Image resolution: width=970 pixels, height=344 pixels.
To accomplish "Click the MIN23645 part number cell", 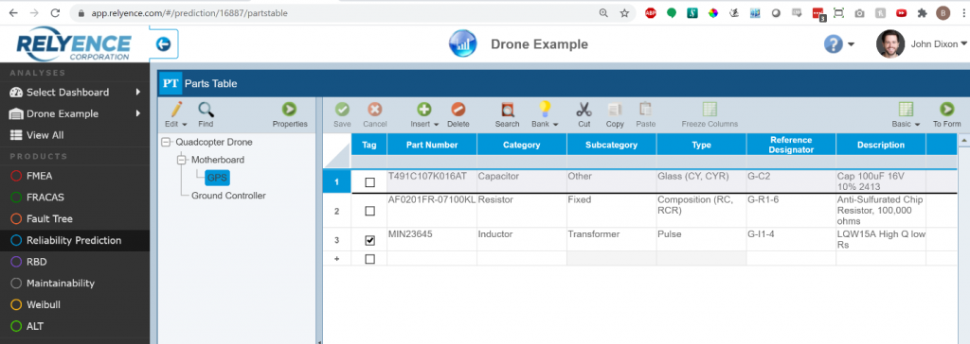I will 432,240.
